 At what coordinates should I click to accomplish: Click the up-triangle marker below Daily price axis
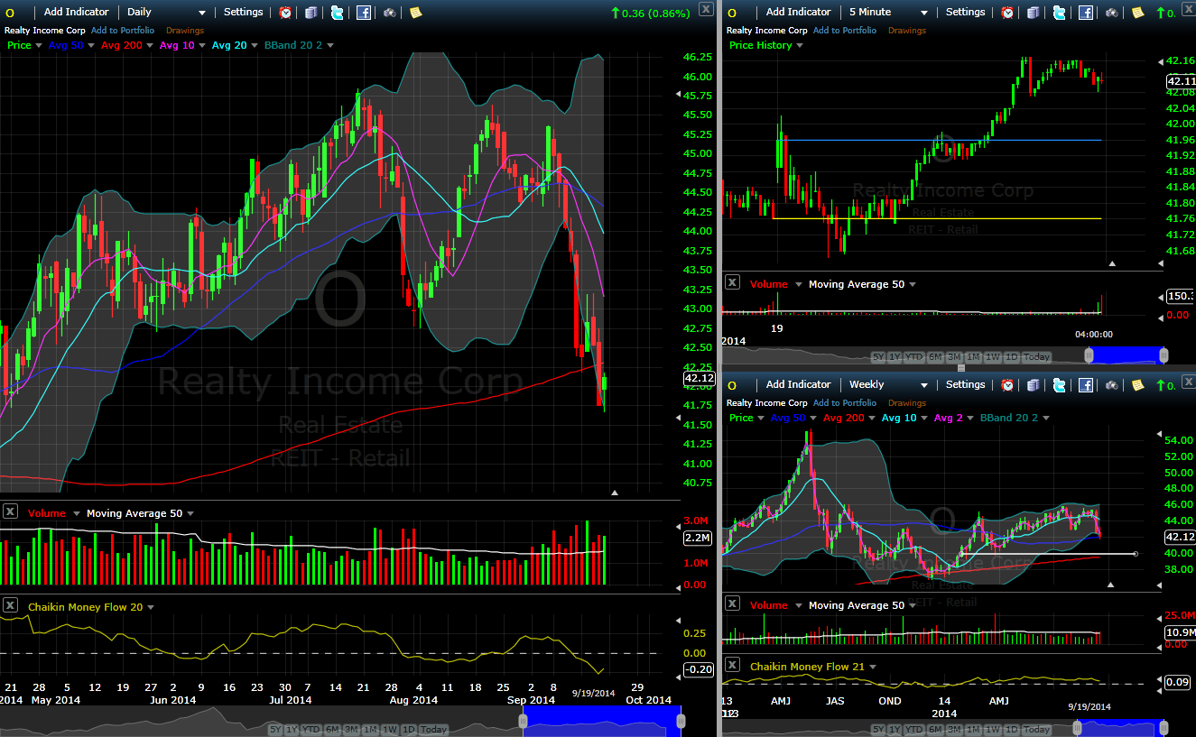[615, 493]
